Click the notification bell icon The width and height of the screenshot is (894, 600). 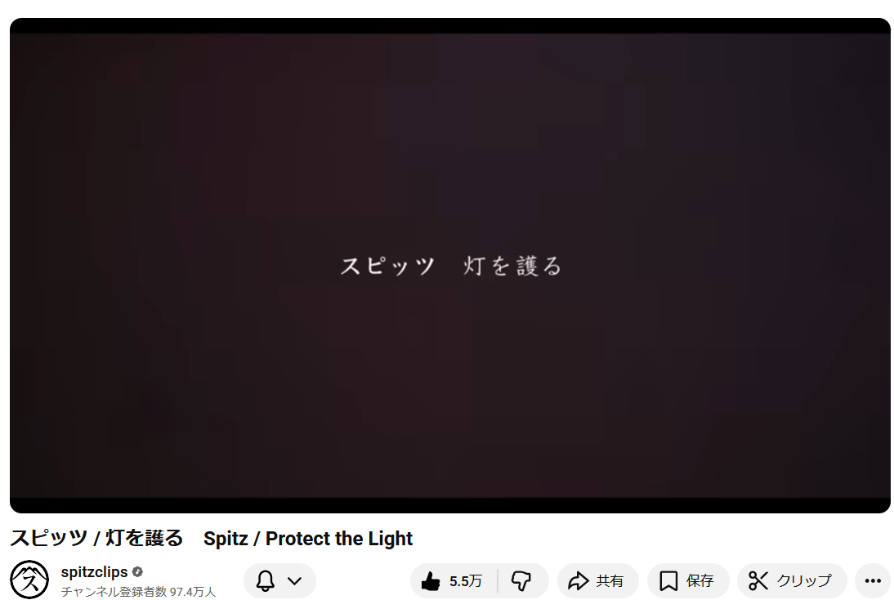click(x=265, y=581)
